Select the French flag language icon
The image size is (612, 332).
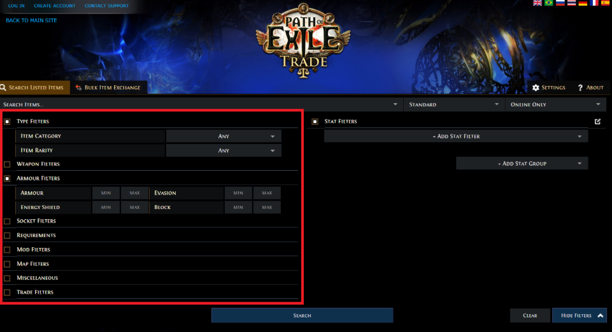point(594,3)
